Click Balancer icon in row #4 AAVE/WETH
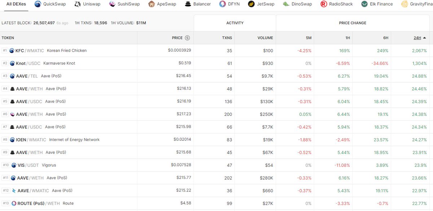 [x=12, y=89]
